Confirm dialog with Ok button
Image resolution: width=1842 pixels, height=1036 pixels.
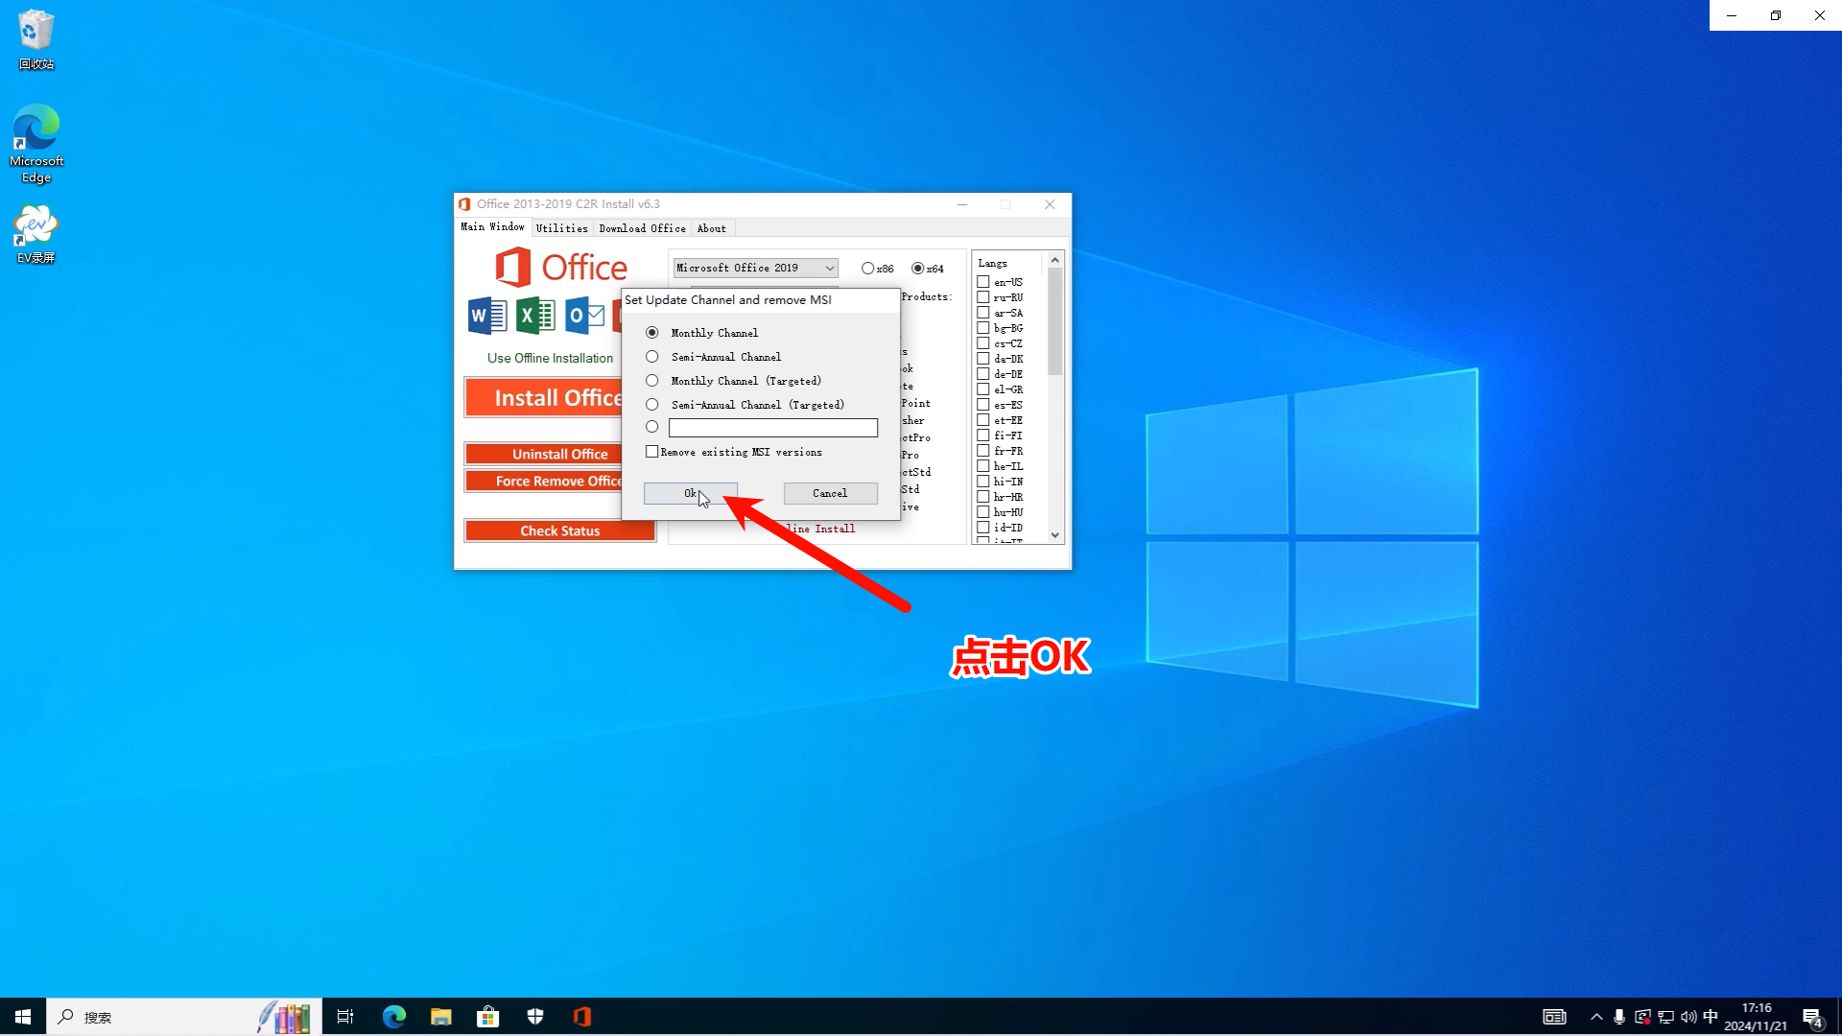coord(691,493)
